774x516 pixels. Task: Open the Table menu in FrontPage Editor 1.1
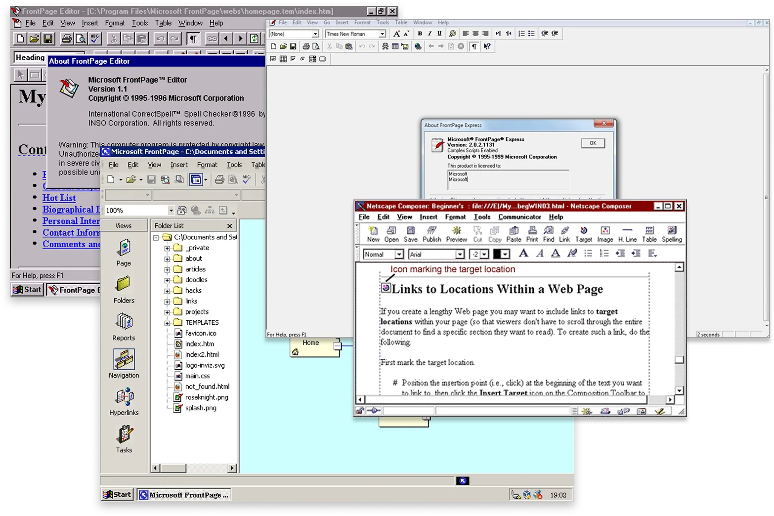pos(163,23)
